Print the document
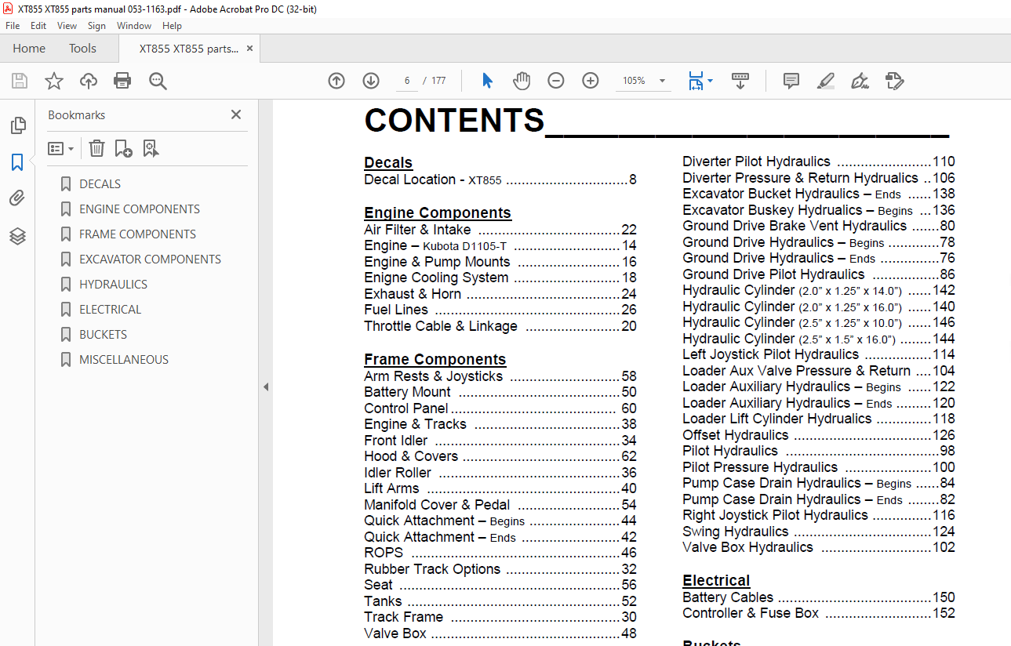Image resolution: width=1011 pixels, height=646 pixels. click(x=122, y=81)
